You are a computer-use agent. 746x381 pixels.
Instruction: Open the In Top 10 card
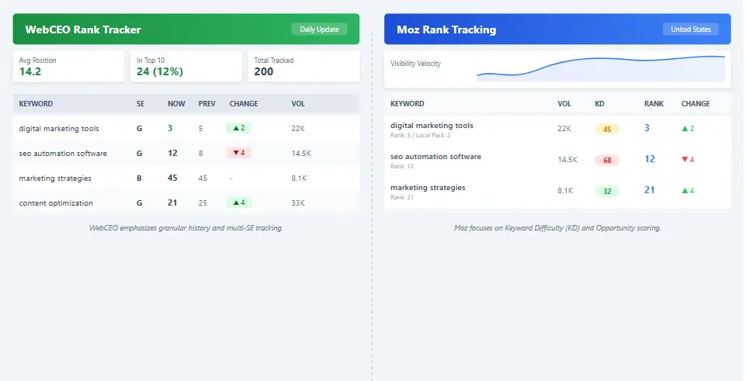pyautogui.click(x=186, y=67)
